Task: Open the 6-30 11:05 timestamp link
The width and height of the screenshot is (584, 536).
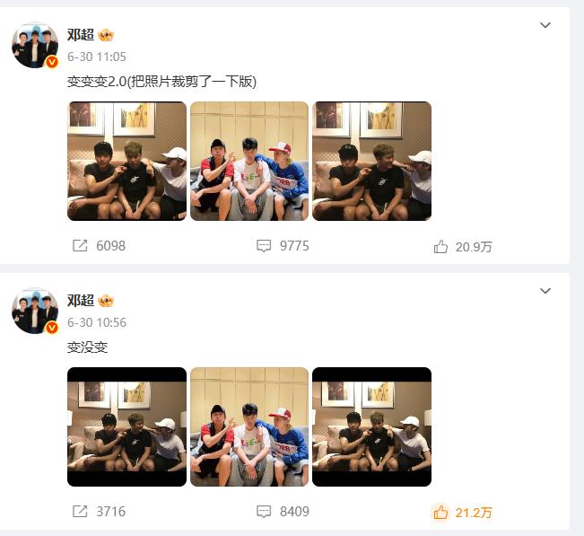Action: [x=97, y=57]
